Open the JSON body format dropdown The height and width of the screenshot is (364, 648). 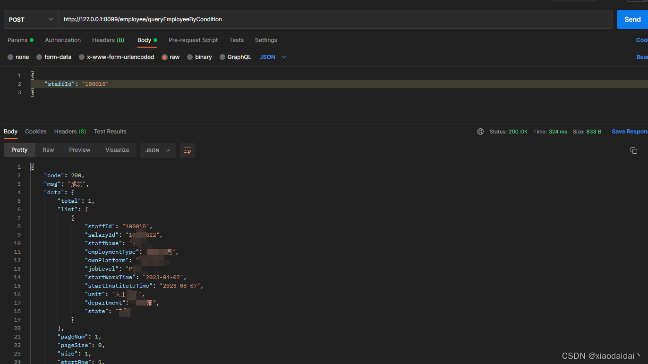[273, 57]
